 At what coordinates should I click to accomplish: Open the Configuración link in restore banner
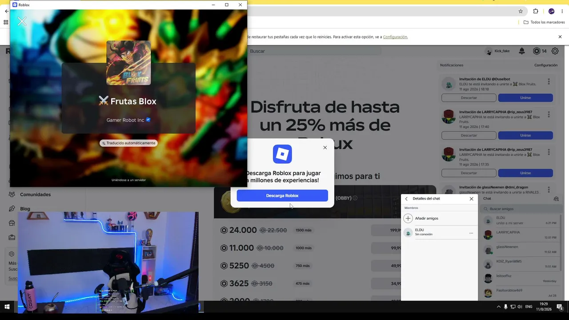coord(395,37)
